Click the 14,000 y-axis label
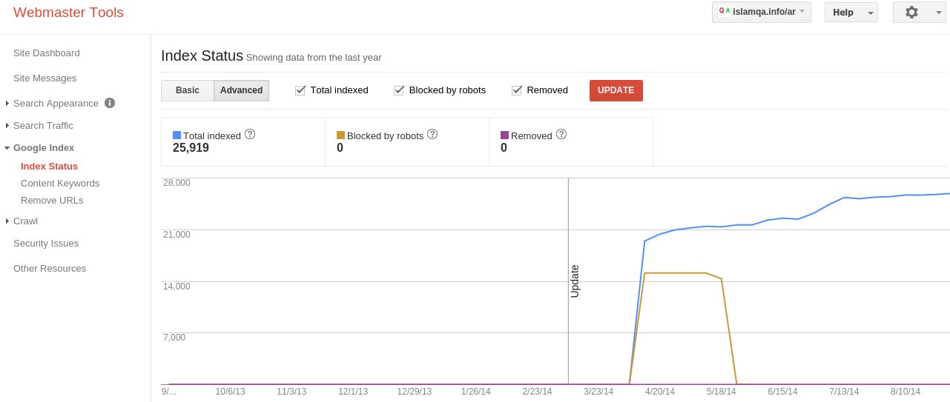Screen dimensions: 950x402 [177, 287]
